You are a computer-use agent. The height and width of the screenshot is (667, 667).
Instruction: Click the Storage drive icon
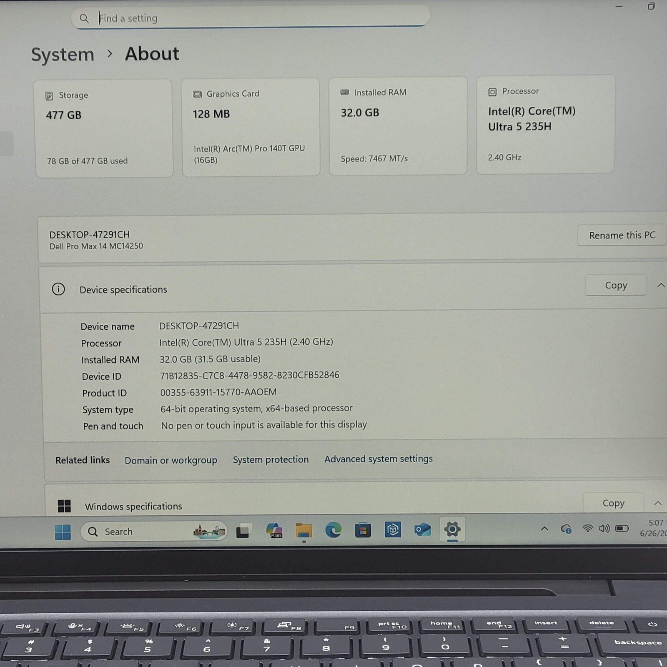(x=49, y=96)
